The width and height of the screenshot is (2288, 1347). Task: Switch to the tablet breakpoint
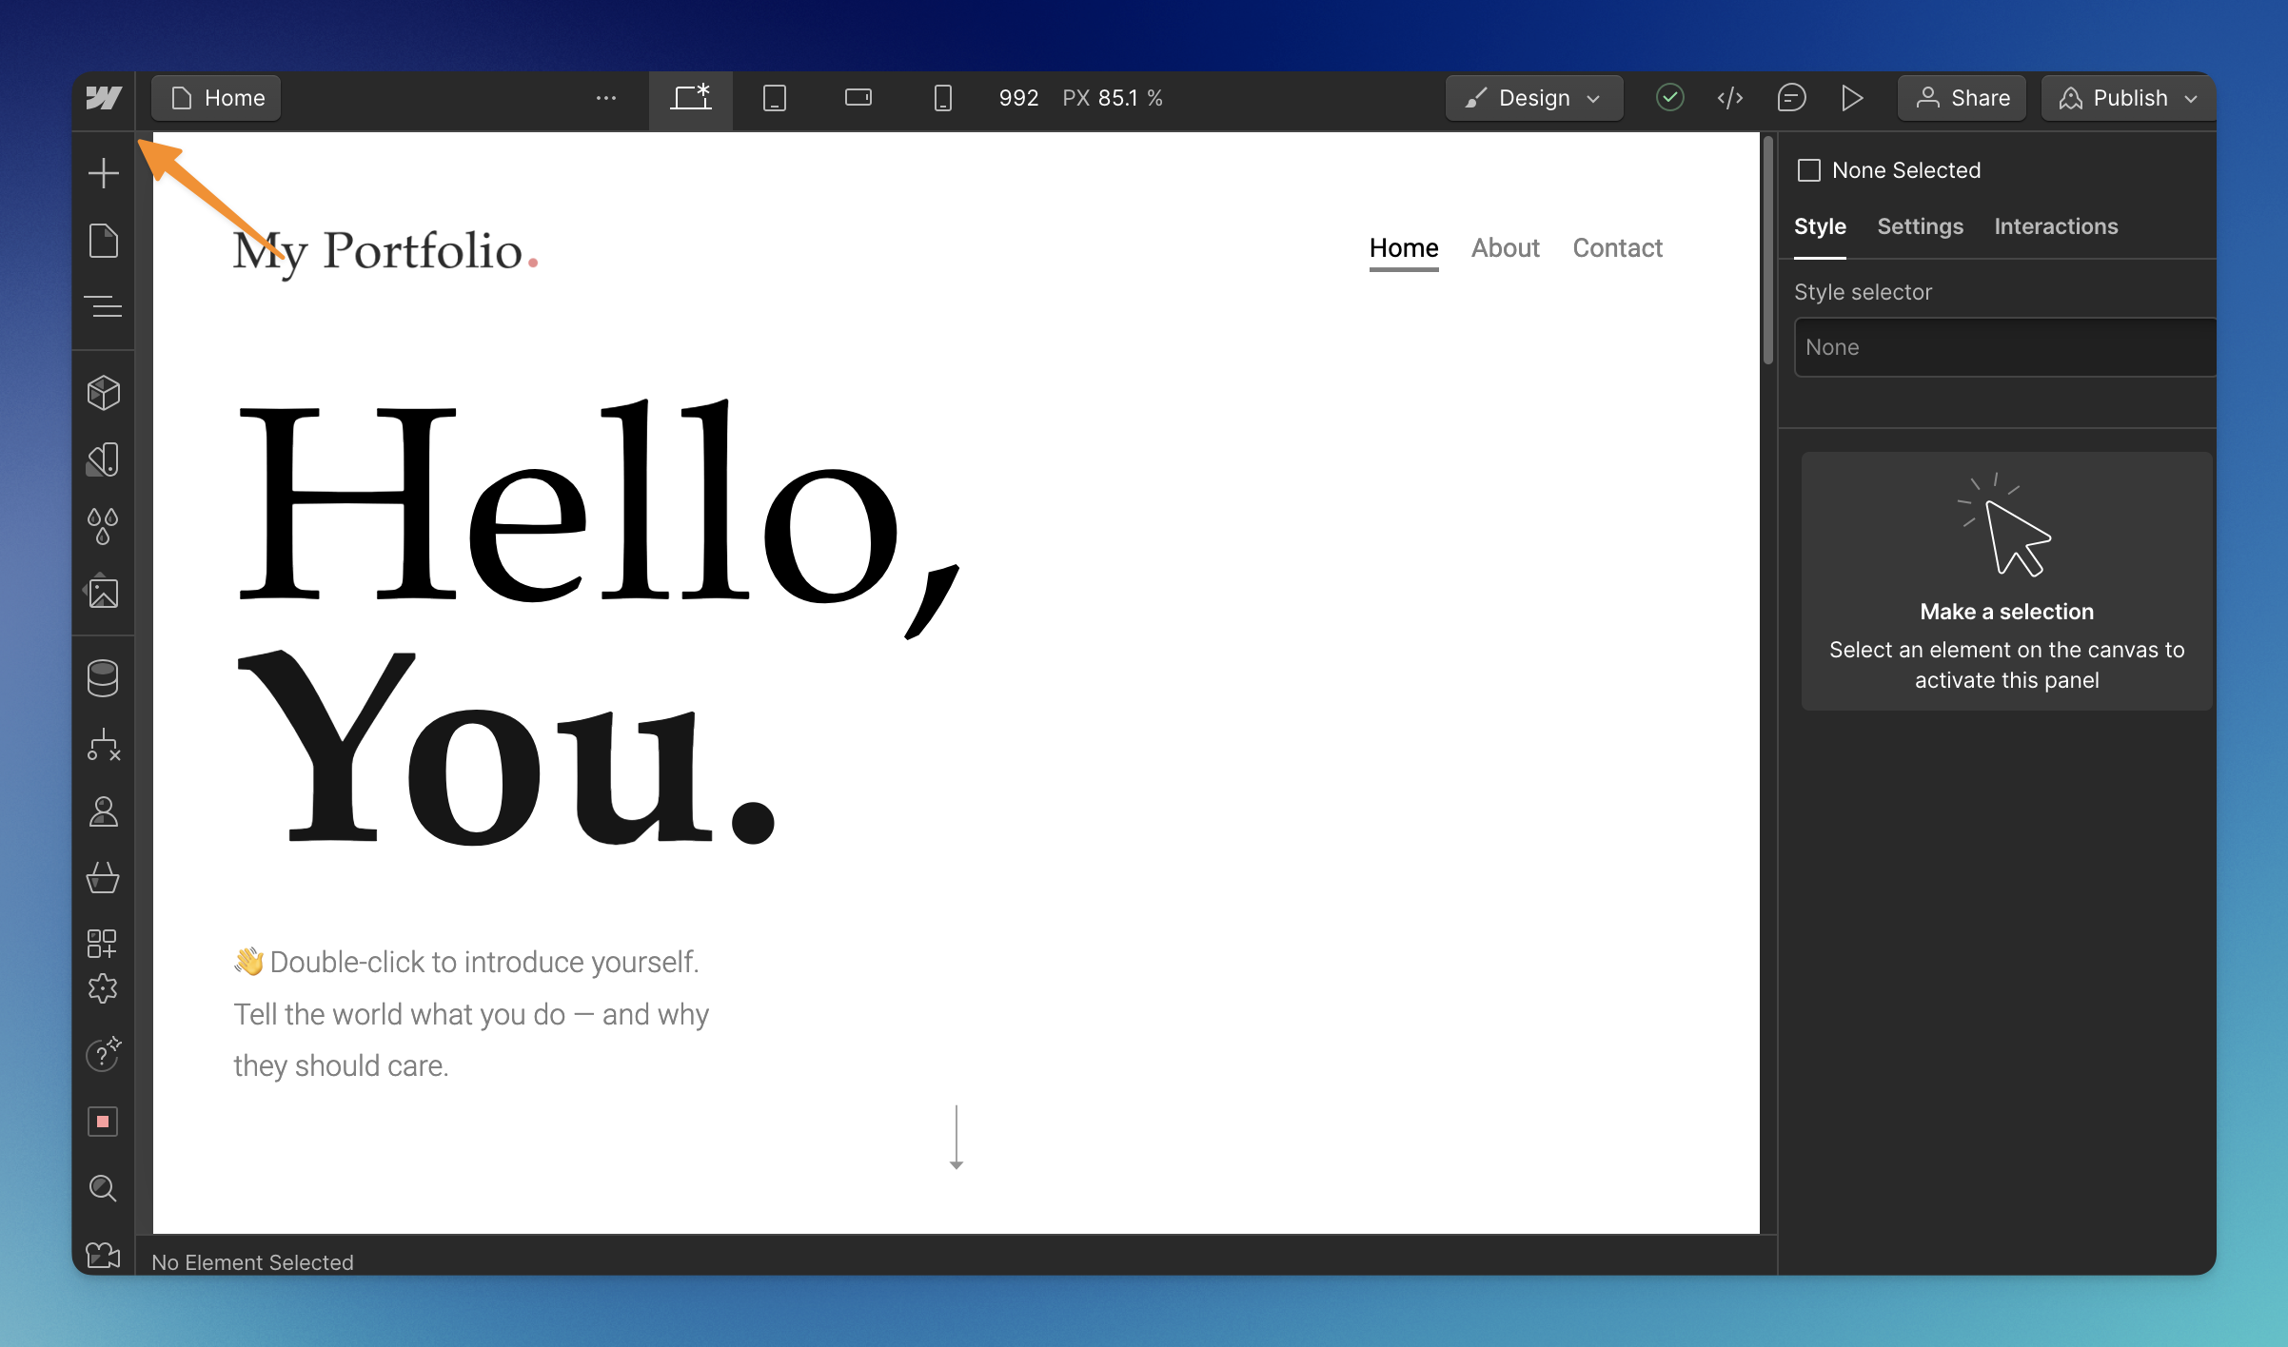pyautogui.click(x=775, y=98)
